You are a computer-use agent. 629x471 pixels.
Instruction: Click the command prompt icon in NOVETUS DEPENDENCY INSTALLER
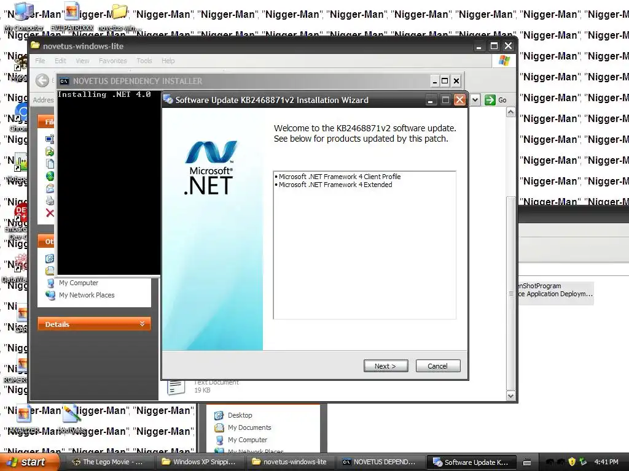pos(64,81)
